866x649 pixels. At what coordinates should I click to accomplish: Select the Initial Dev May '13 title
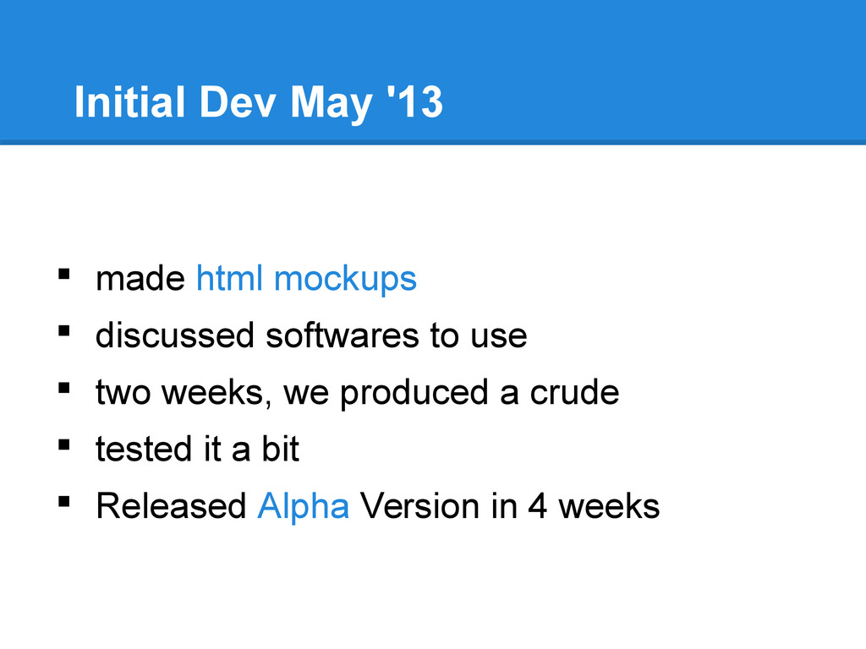(259, 102)
